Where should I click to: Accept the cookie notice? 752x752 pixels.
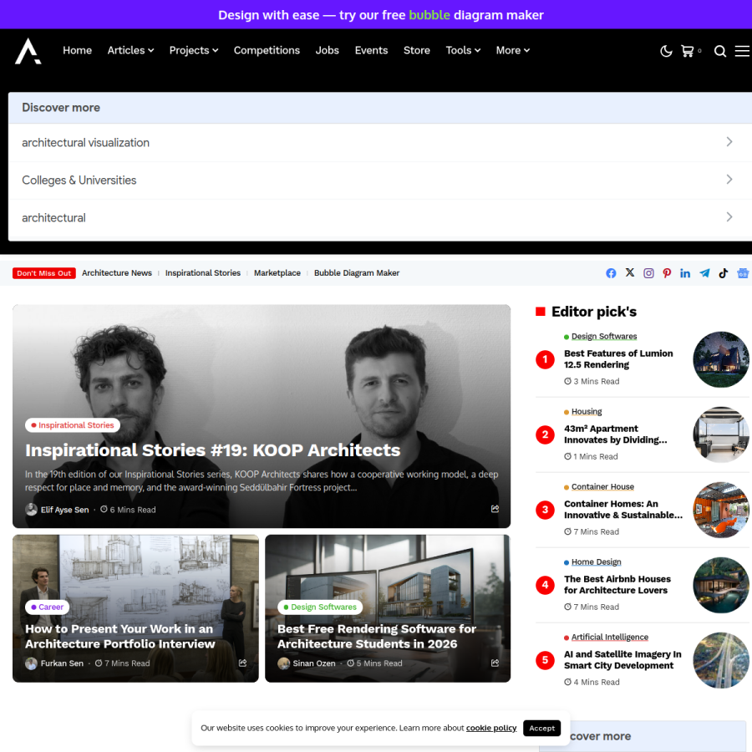click(x=542, y=728)
